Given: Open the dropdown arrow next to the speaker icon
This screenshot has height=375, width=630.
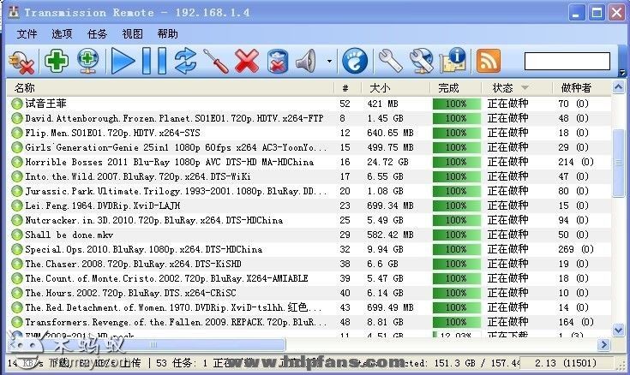Looking at the screenshot, I should [329, 62].
